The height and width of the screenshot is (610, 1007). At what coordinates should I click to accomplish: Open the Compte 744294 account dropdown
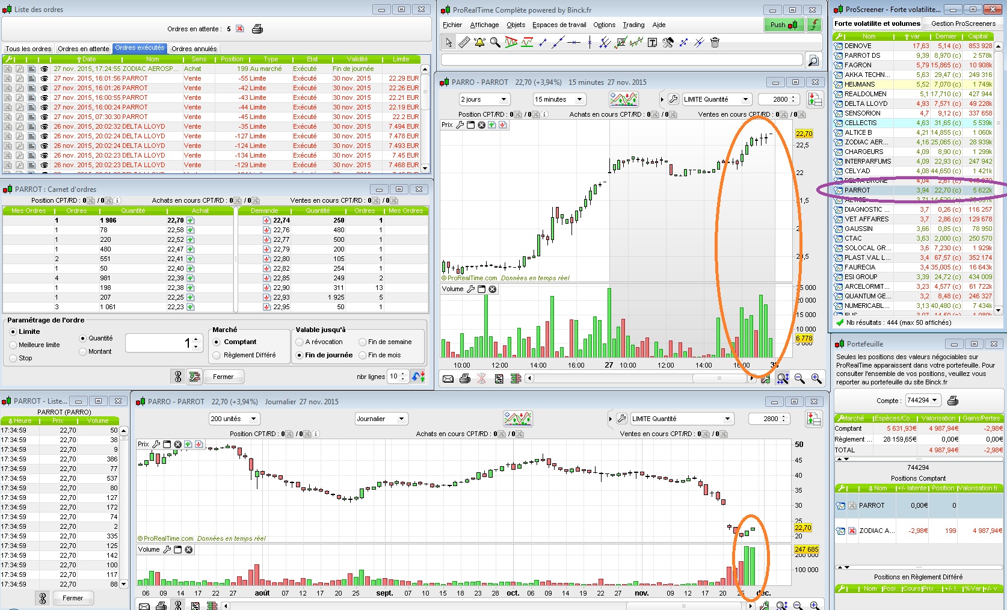(923, 400)
